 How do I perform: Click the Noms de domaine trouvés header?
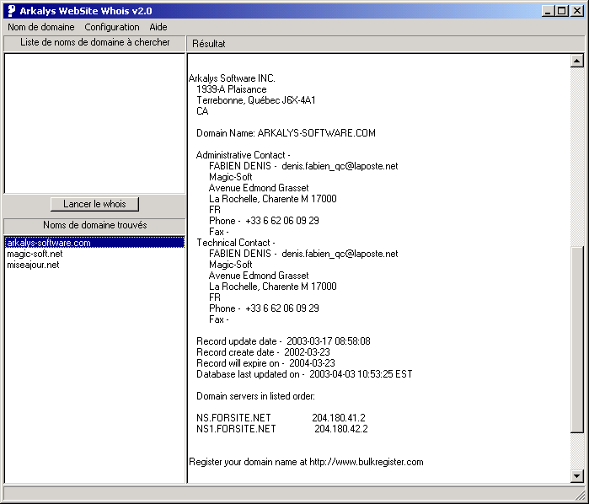coord(94,226)
